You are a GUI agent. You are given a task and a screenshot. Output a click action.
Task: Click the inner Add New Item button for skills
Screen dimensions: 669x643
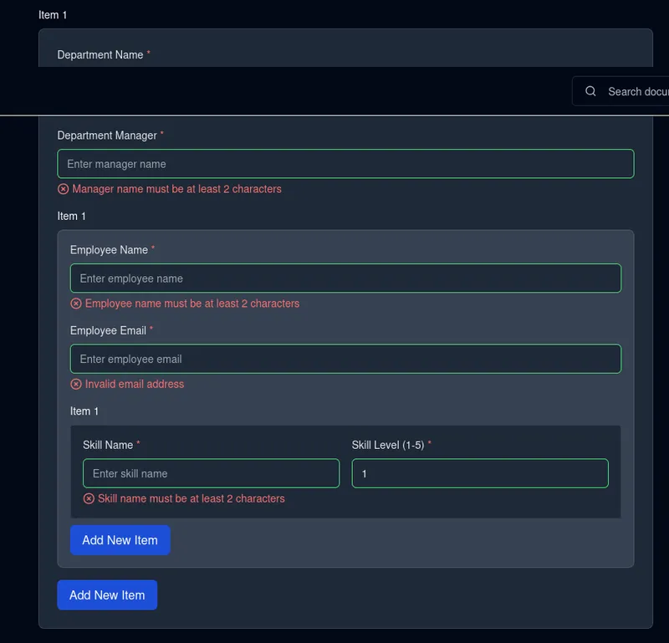120,540
